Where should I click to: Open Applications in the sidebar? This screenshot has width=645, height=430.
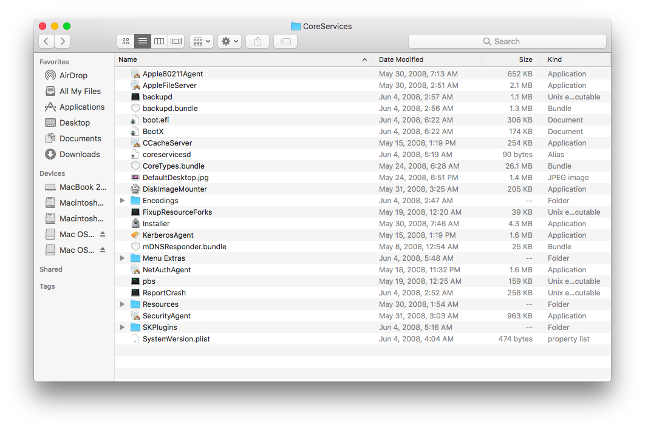pos(73,107)
